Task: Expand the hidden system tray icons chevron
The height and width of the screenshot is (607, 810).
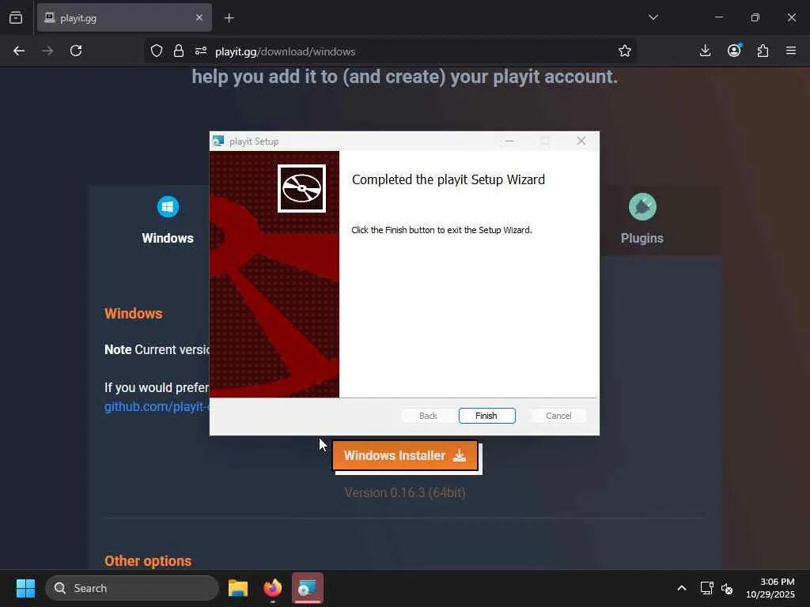Action: coord(682,588)
